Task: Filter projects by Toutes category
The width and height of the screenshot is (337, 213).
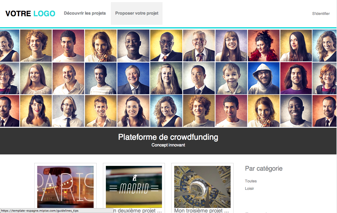Action: click(x=251, y=181)
